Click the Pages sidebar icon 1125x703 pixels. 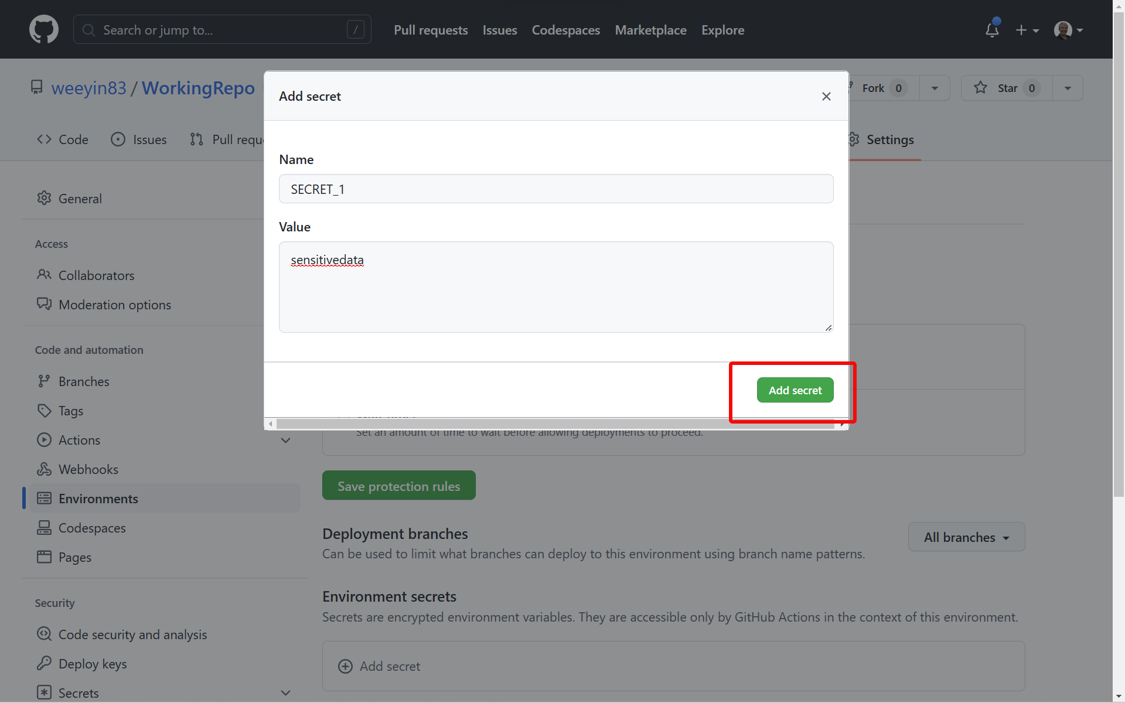coord(44,557)
